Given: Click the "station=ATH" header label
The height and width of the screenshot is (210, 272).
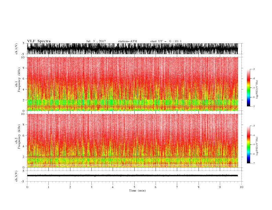Looking at the screenshot, I should 127,41.
